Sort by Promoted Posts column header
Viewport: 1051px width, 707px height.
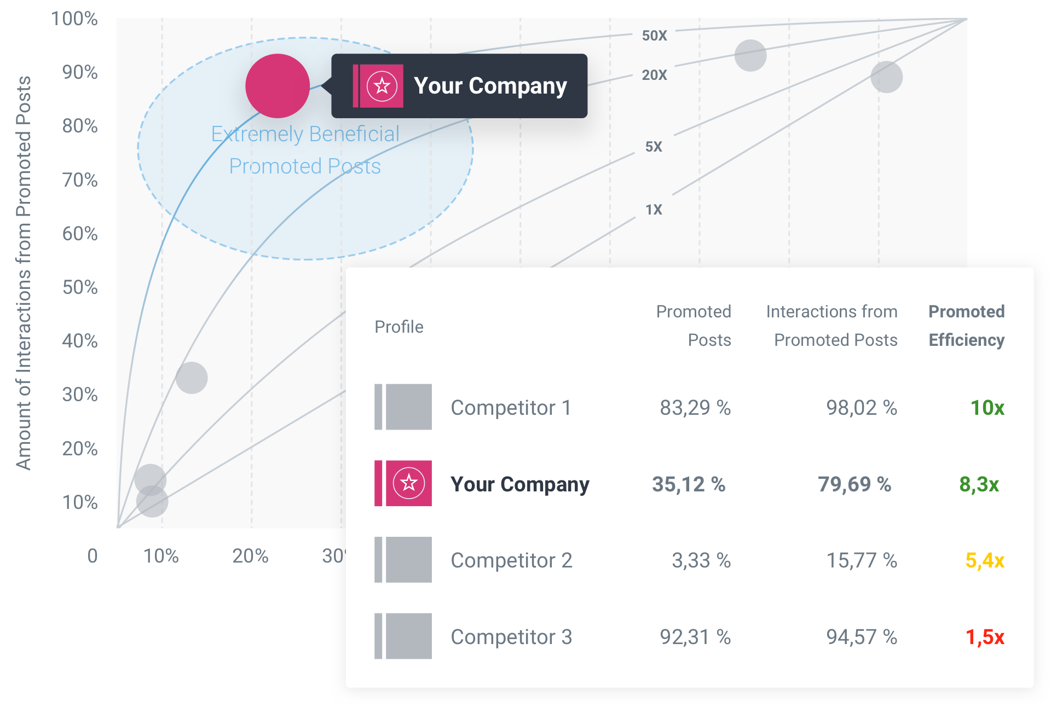tap(694, 326)
